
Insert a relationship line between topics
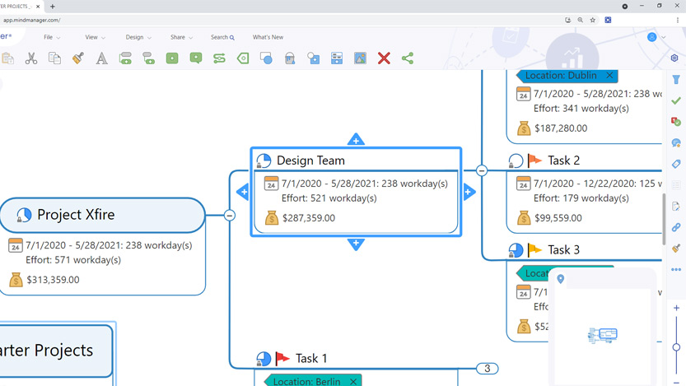[219, 58]
